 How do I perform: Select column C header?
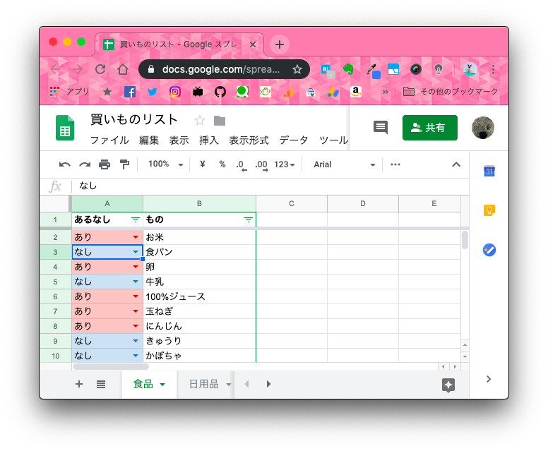(x=292, y=203)
